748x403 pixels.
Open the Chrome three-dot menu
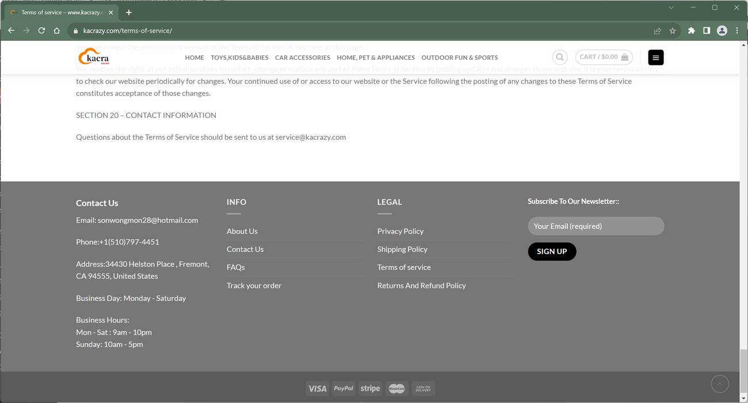(737, 30)
